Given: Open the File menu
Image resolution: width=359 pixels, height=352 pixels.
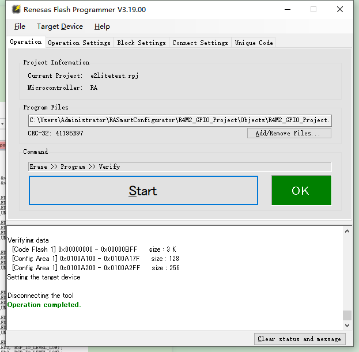Looking at the screenshot, I should click(20, 27).
